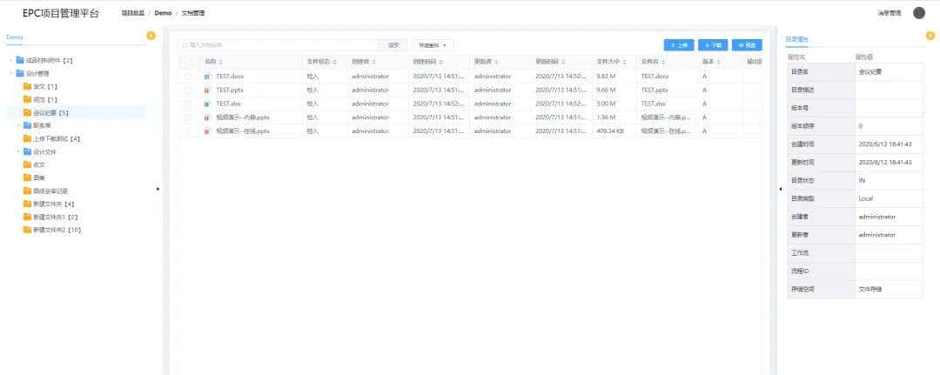This screenshot has width=940, height=375.
Task: Click the orange collapse circle on the left panel
Action: click(x=151, y=36)
